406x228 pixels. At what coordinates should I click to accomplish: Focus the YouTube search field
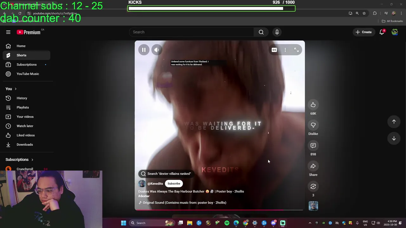pyautogui.click(x=191, y=32)
